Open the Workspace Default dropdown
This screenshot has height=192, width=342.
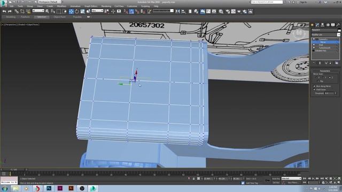pyautogui.click(x=50, y=2)
